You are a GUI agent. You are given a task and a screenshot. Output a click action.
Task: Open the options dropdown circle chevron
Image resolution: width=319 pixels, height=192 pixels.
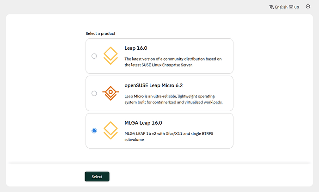pyautogui.click(x=308, y=6)
